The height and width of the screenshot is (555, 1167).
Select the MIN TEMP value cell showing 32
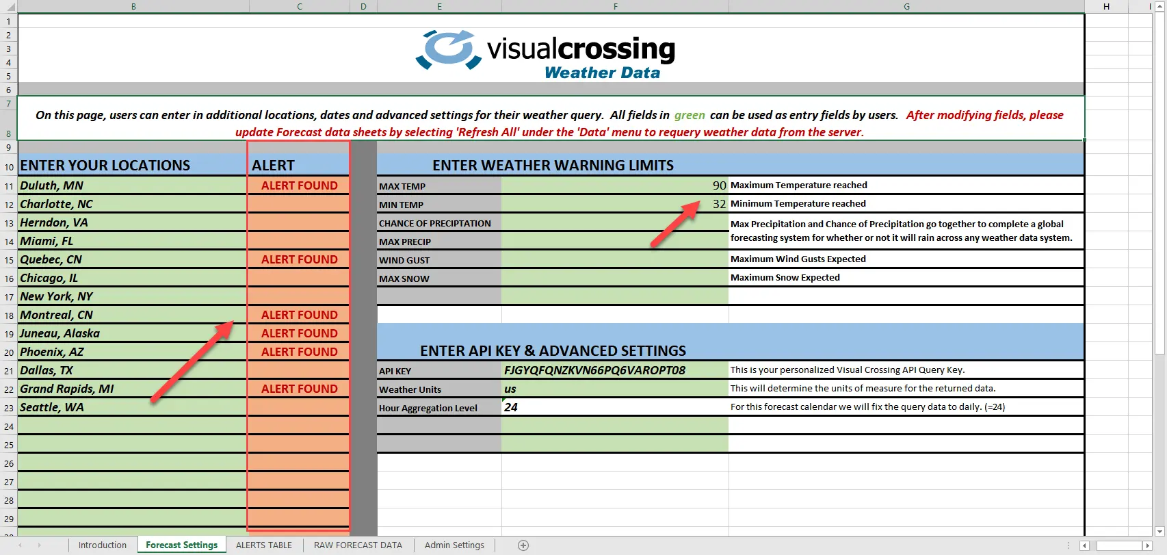[x=614, y=204]
